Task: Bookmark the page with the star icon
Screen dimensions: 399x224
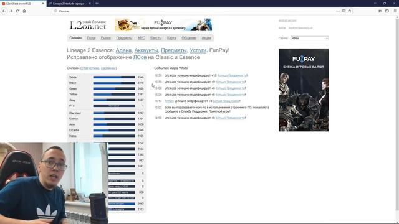Action: pyautogui.click(x=350, y=11)
